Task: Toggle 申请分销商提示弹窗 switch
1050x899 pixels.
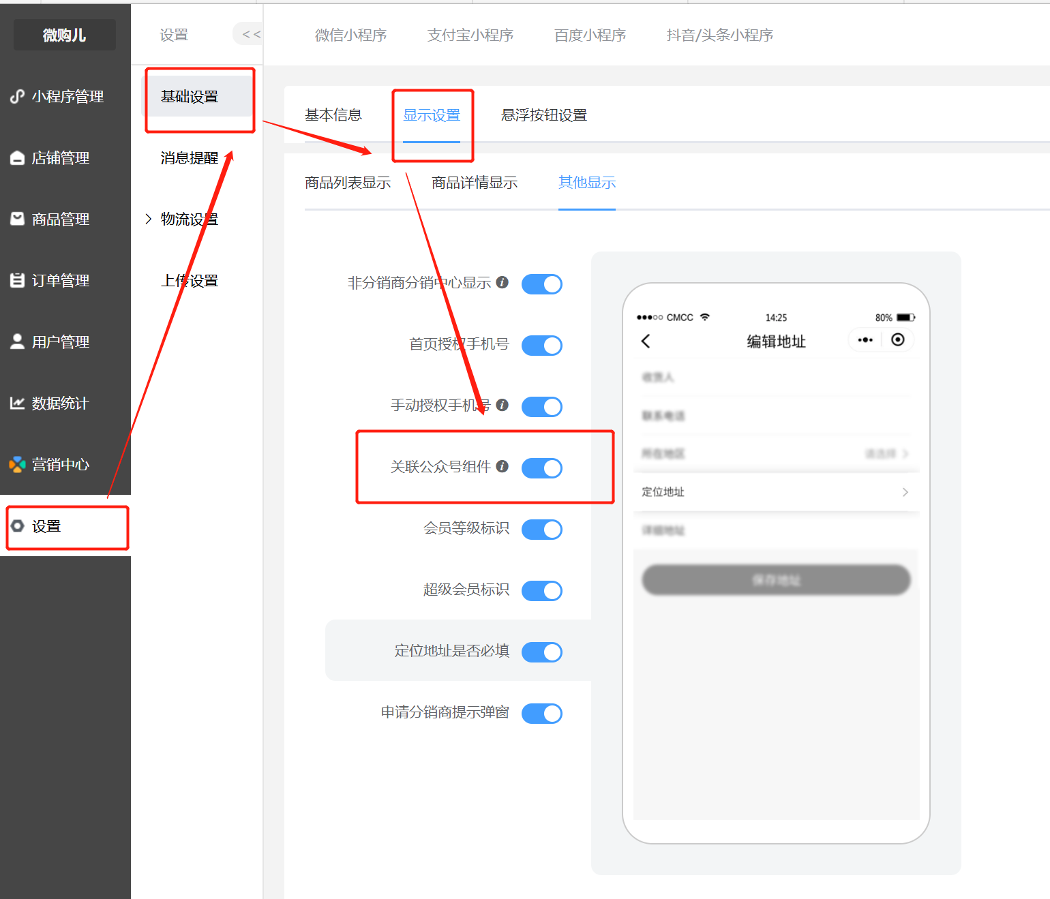Action: pyautogui.click(x=542, y=714)
